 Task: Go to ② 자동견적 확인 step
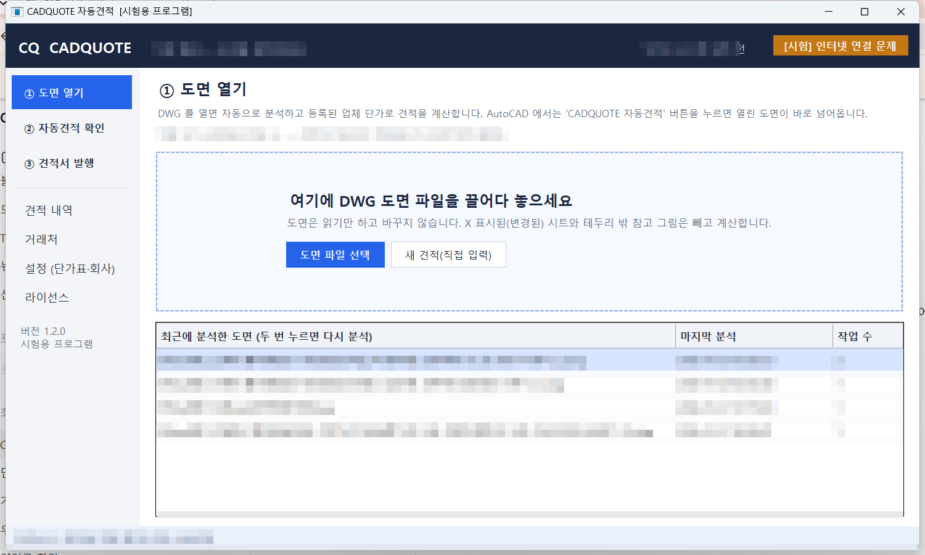pos(72,128)
